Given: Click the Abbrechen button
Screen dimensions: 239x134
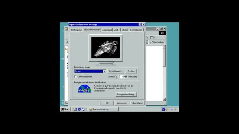Looking at the screenshot, I should [x=122, y=103].
